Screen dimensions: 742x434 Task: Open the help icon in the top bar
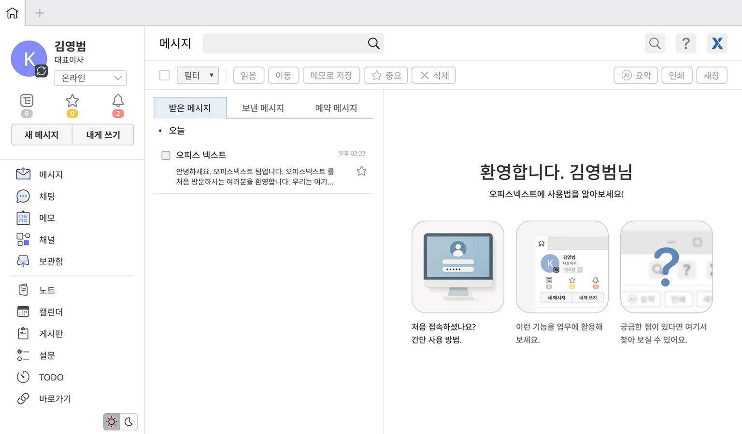(686, 43)
